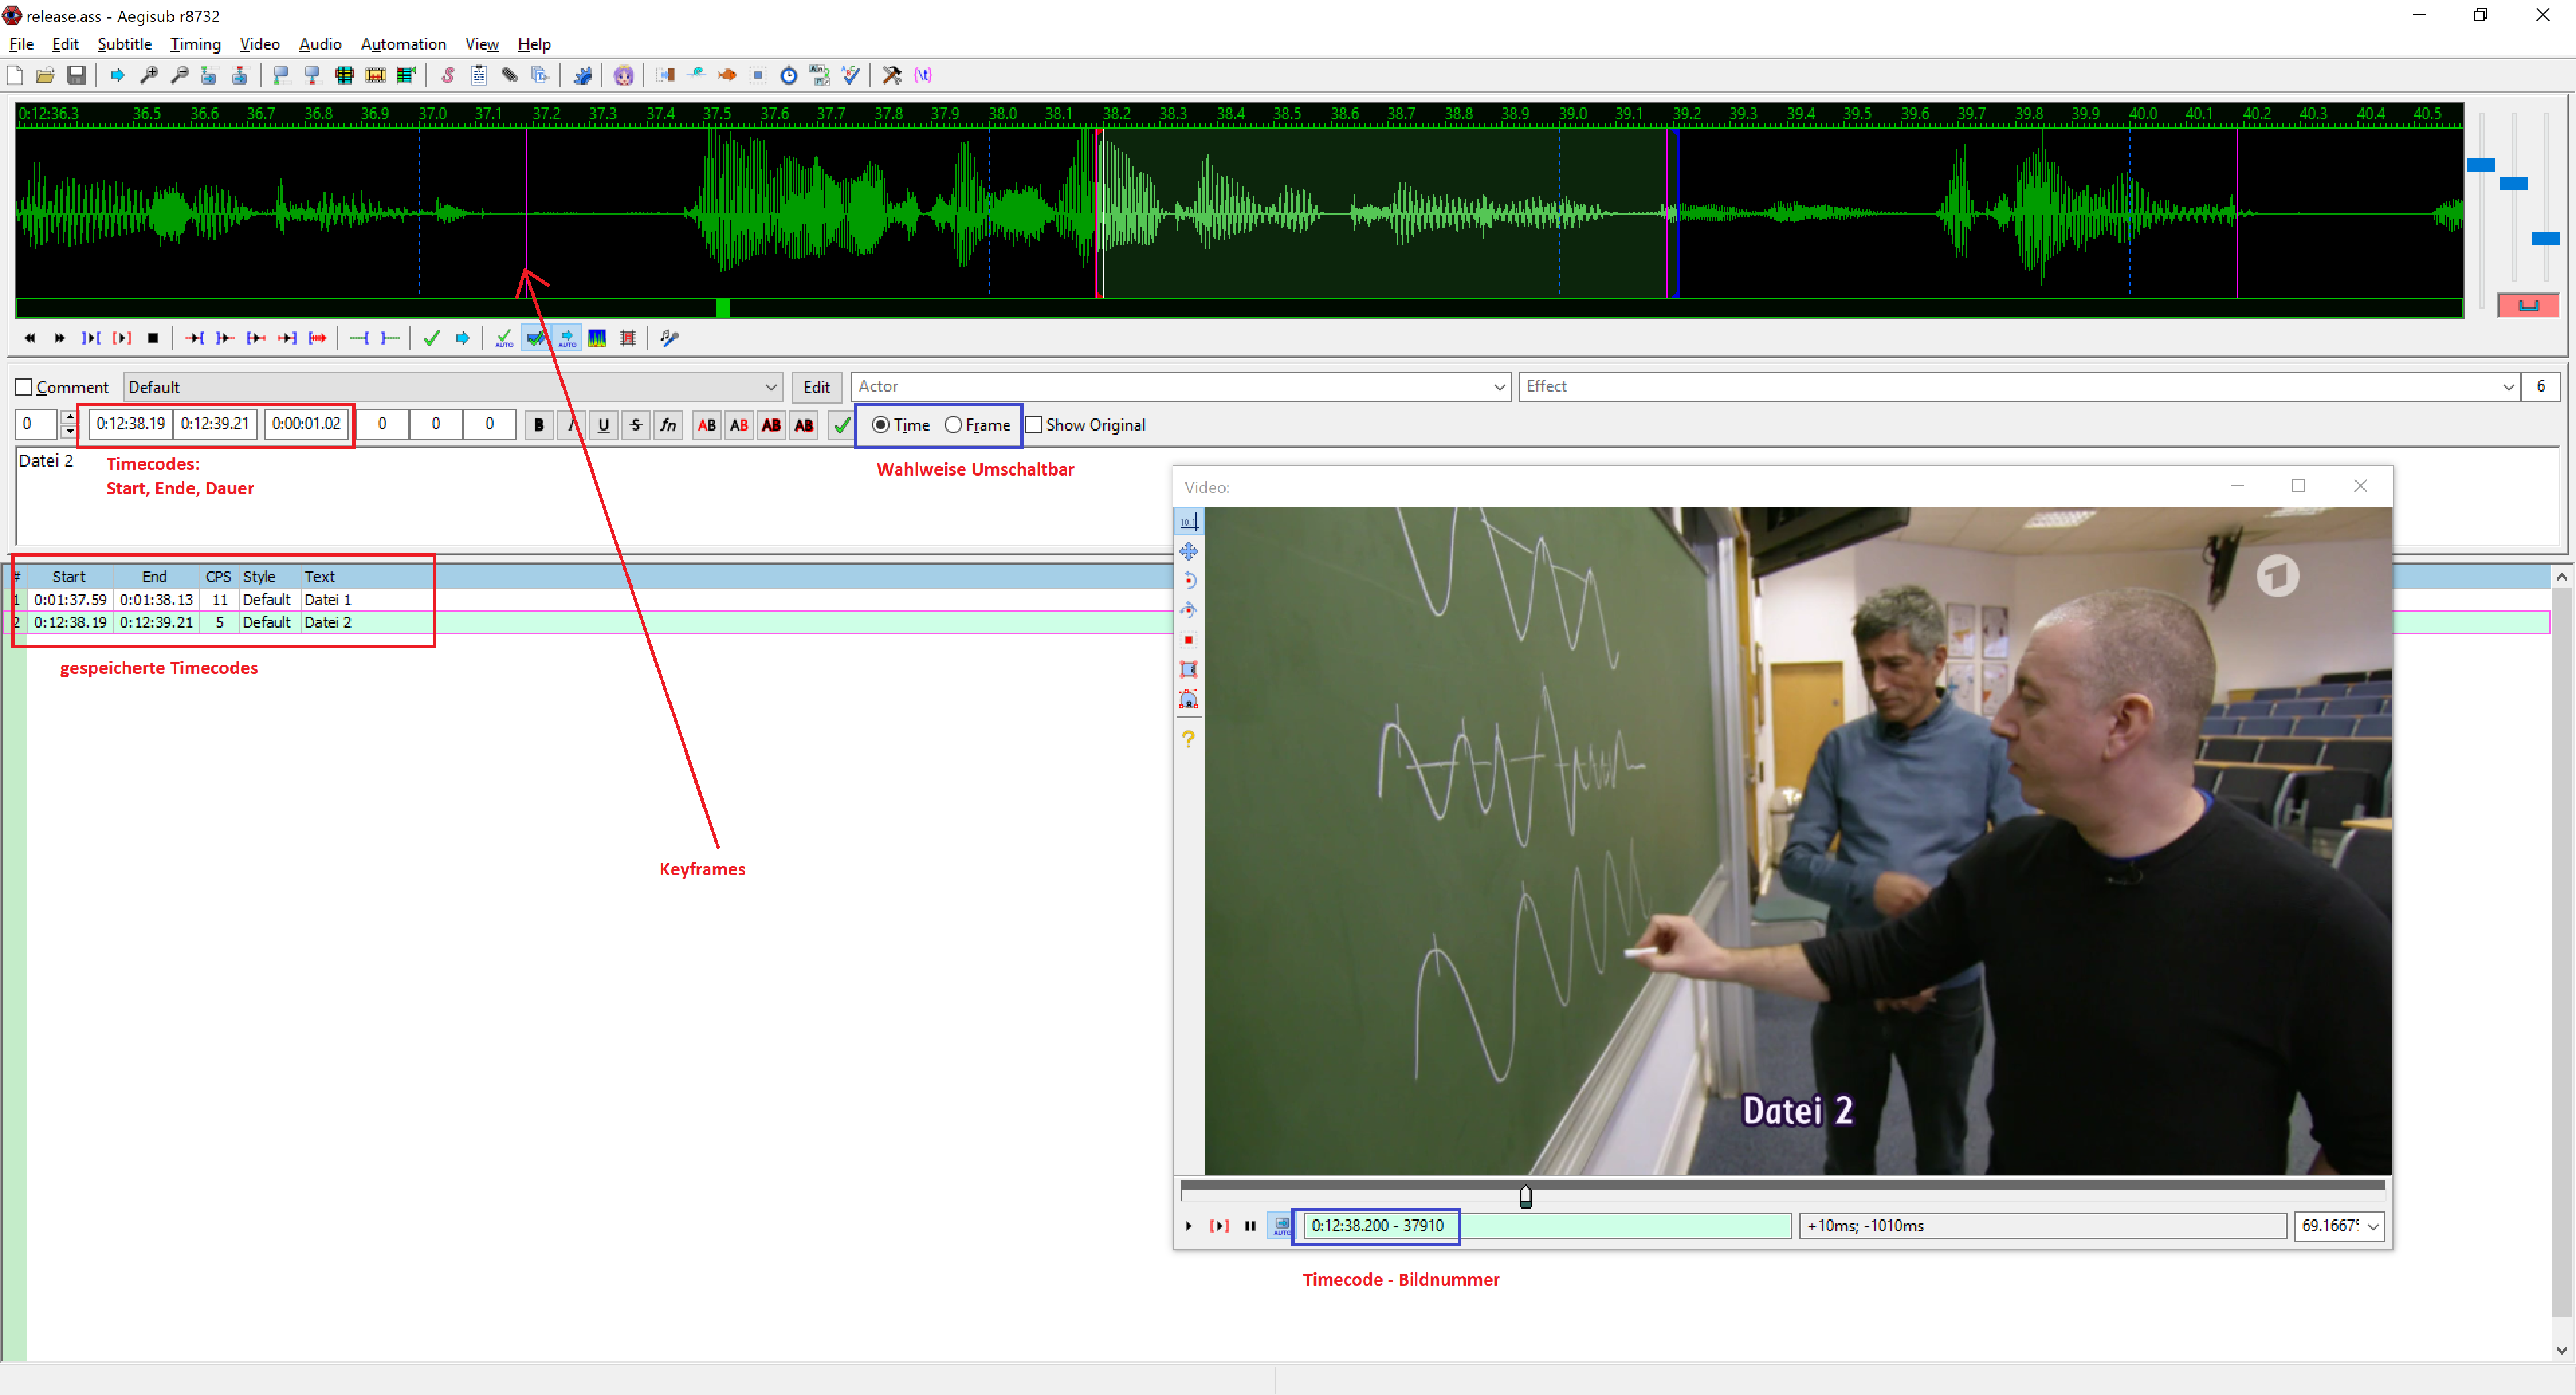The height and width of the screenshot is (1395, 2576).
Task: Select the video rotate-Z tool icon
Action: (x=1188, y=580)
